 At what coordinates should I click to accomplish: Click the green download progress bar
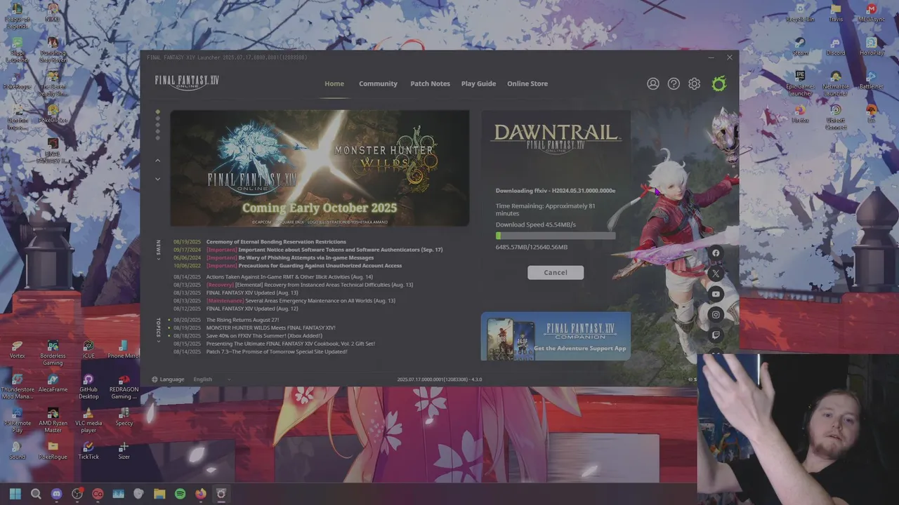[556, 236]
